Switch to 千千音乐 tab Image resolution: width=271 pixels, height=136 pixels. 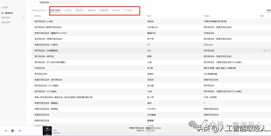tap(128, 10)
